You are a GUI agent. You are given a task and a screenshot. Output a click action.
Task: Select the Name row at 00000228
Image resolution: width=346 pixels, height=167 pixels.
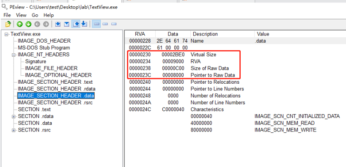point(236,41)
